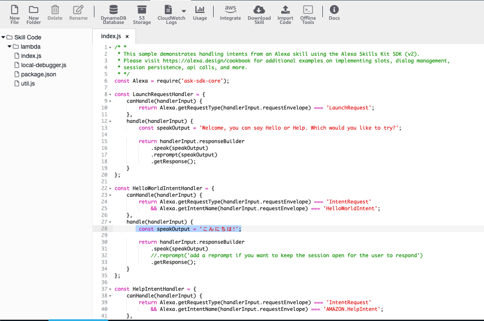This screenshot has width=484, height=321.
Task: Click the Delete trash icon
Action: tap(55, 10)
